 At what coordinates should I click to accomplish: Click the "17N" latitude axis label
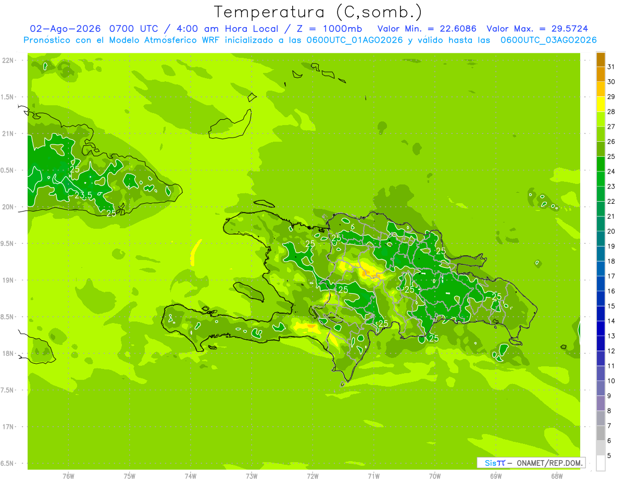tap(7, 427)
